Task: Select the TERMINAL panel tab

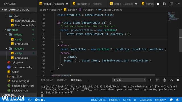Action: 76,80
